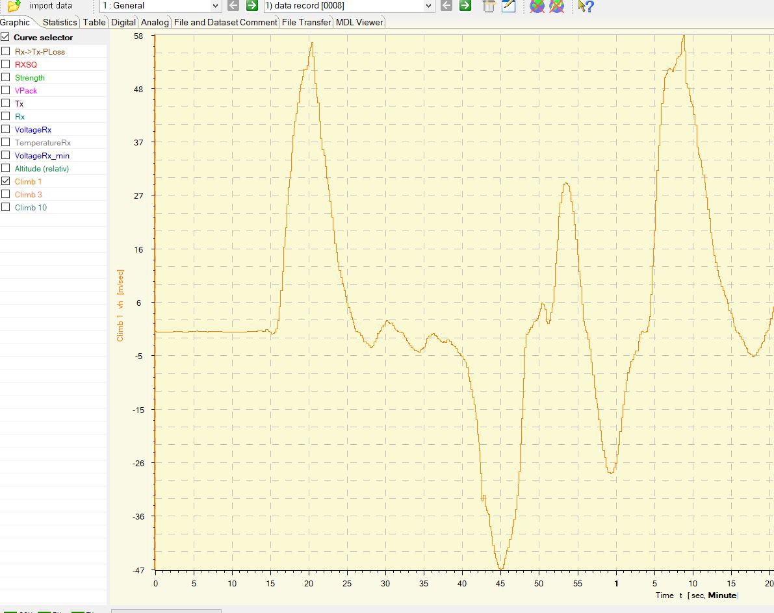Toggle the Curve selector master checkbox
The width and height of the screenshot is (774, 613).
pos(5,38)
